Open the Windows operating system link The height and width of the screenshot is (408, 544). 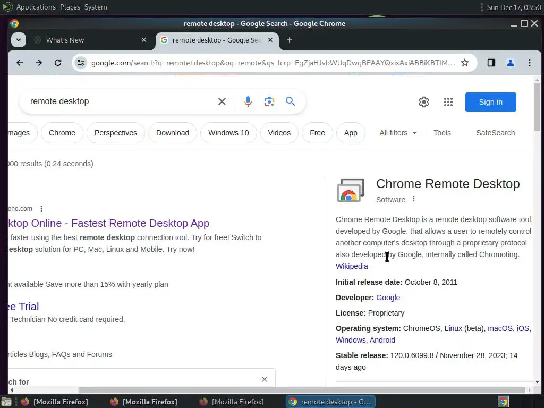point(351,340)
